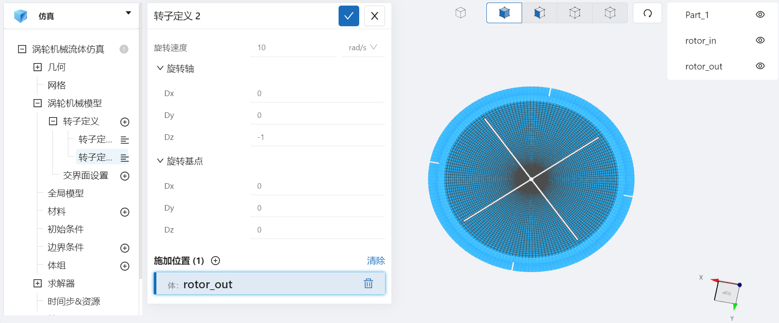
Task: Click the 旋转基点 Dx input field
Action: tap(318, 186)
